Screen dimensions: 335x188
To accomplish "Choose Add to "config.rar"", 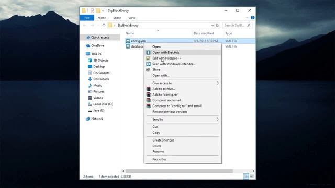I will coord(183,95).
